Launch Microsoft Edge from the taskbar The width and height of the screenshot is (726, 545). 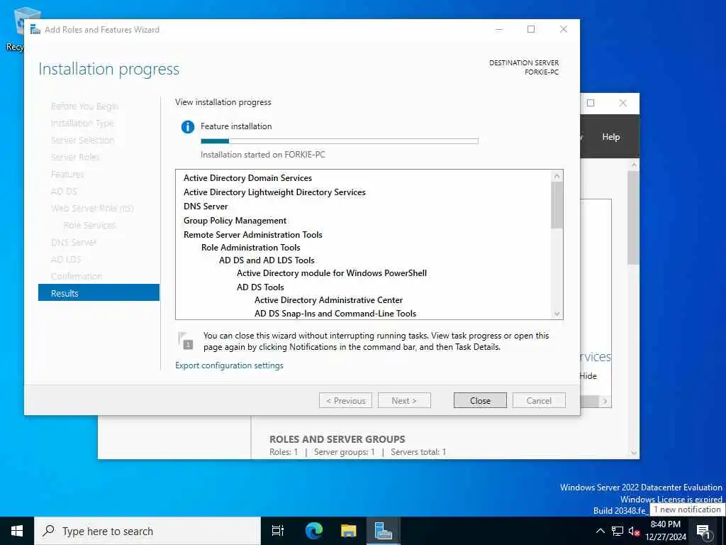pyautogui.click(x=314, y=531)
